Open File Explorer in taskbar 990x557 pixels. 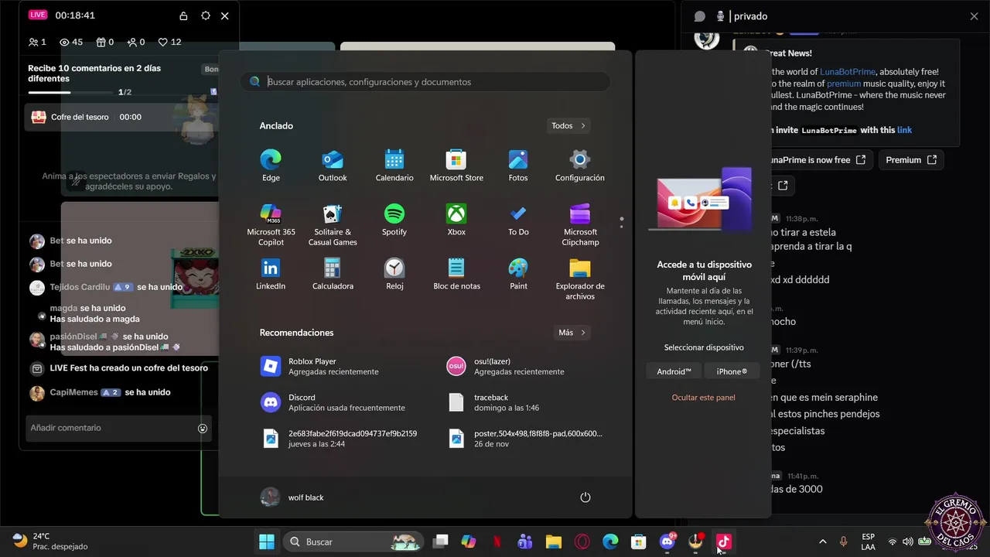[x=554, y=542]
